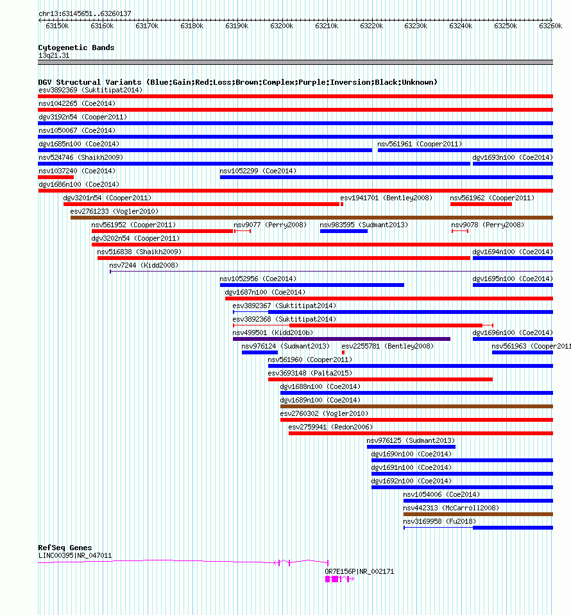Screen dimensions: 571x615
Task: Open the dgv1688n100 (Coe2014) label
Action: tap(320, 386)
